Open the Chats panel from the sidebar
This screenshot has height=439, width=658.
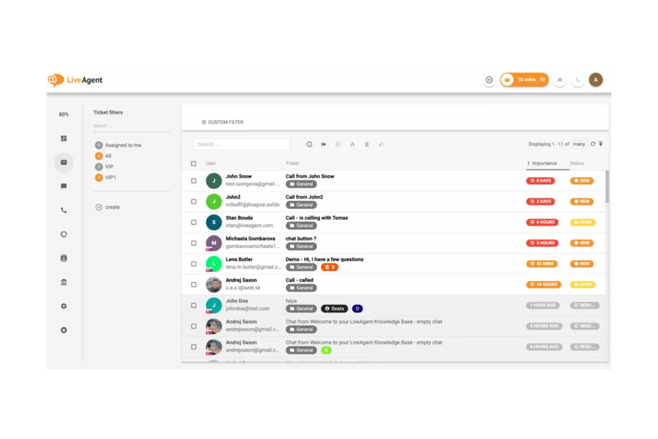pyautogui.click(x=64, y=186)
